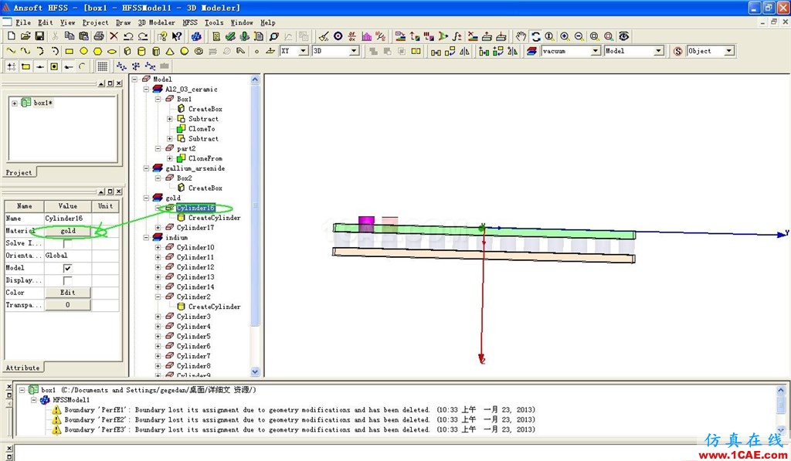
Task: Click model tree scrollbar down arrow
Action: click(x=255, y=371)
